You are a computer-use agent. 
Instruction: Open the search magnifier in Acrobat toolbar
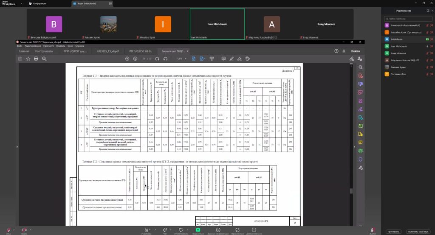click(x=44, y=59)
